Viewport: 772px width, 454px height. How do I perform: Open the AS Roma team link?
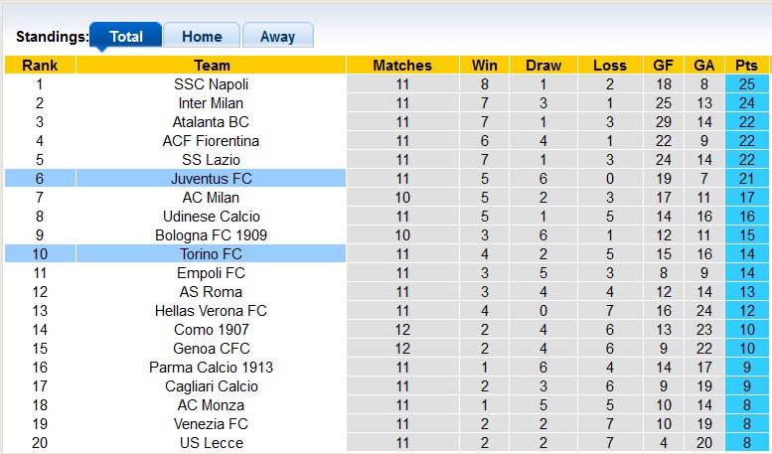211,292
